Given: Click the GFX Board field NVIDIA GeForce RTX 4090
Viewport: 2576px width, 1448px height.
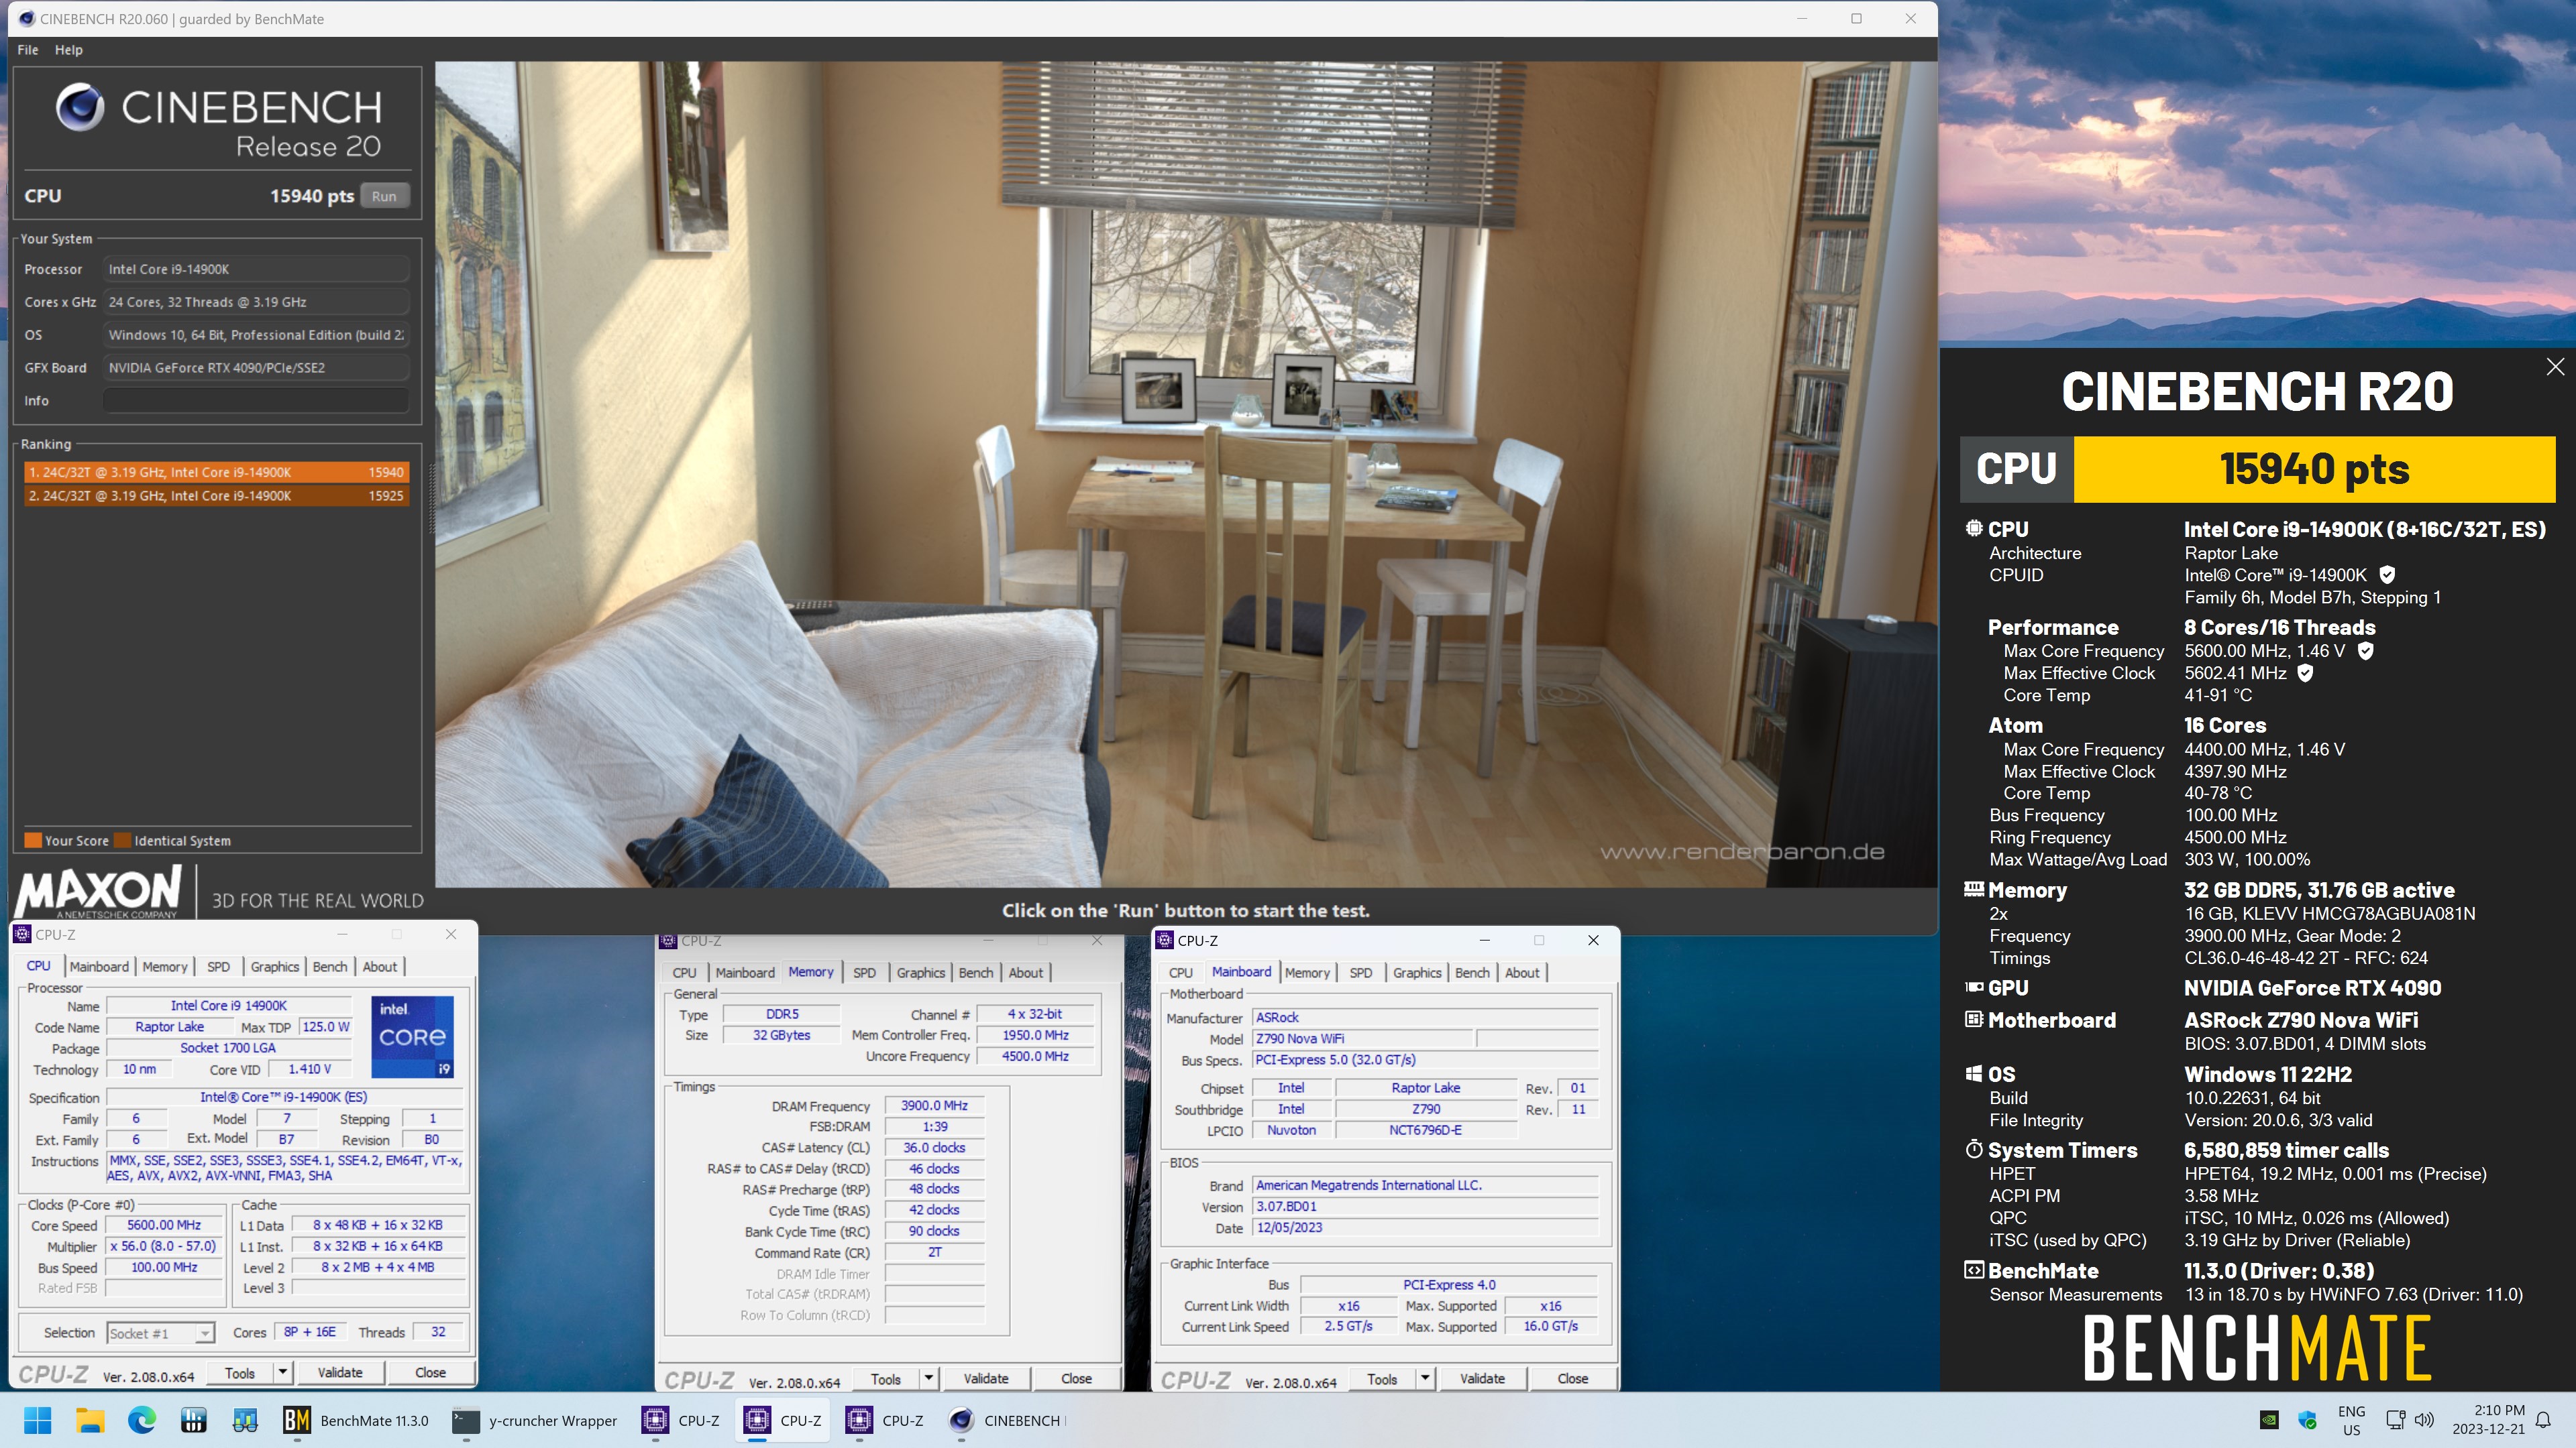Looking at the screenshot, I should [x=256, y=368].
